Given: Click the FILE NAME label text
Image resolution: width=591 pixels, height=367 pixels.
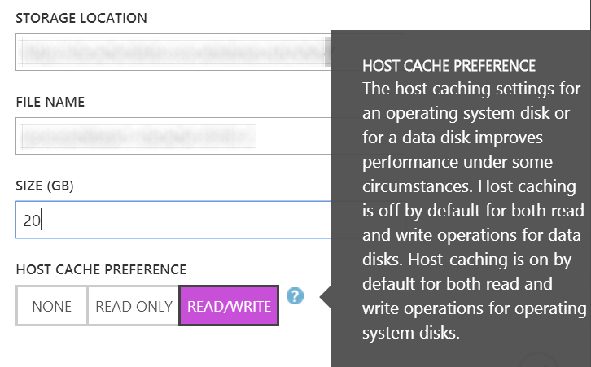Looking at the screenshot, I should pyautogui.click(x=50, y=102).
